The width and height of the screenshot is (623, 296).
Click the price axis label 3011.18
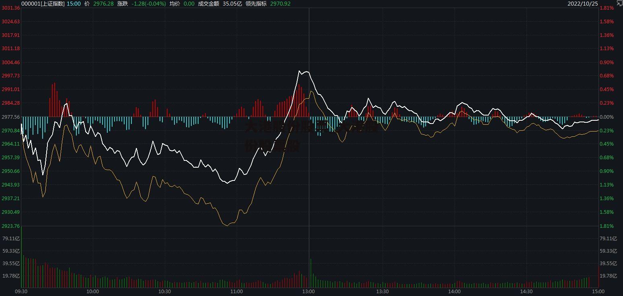[x=11, y=49]
